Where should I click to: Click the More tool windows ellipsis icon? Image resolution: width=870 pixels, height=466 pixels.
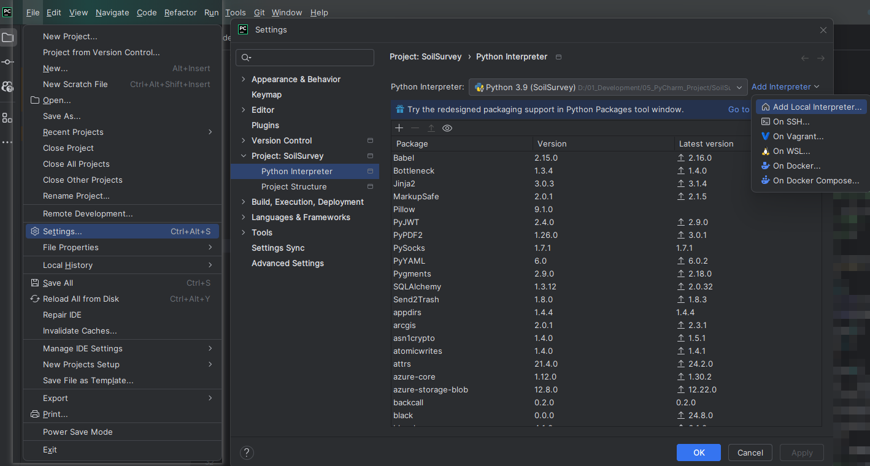(x=7, y=142)
